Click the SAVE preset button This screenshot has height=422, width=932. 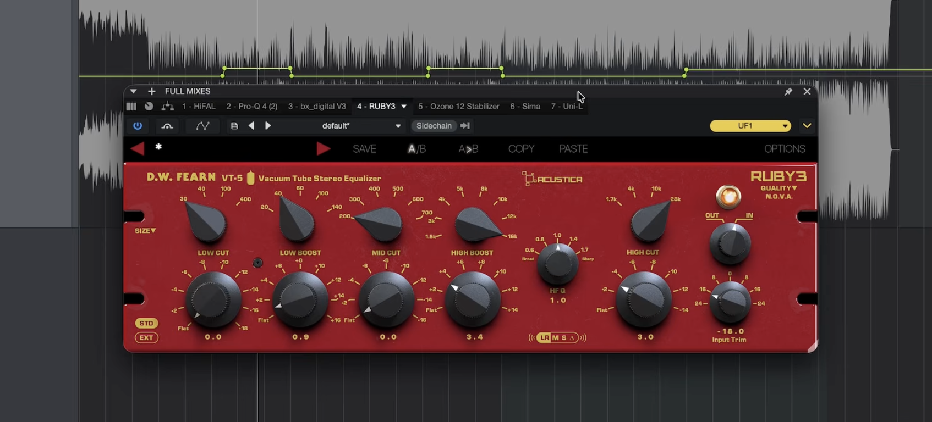click(x=364, y=149)
